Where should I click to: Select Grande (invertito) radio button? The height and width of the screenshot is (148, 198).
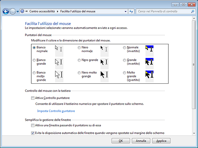[124, 60]
